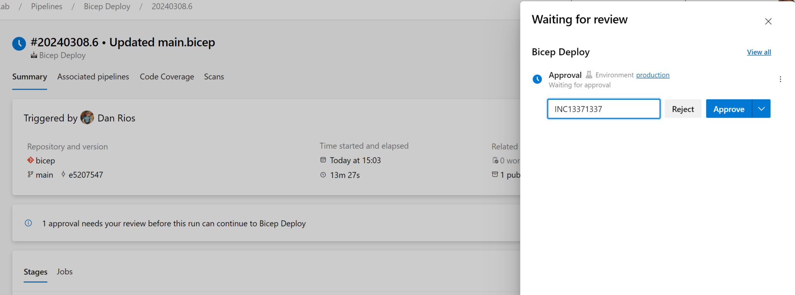Image resolution: width=795 pixels, height=295 pixels.
Task: Close the Waiting for review panel
Action: 768,21
